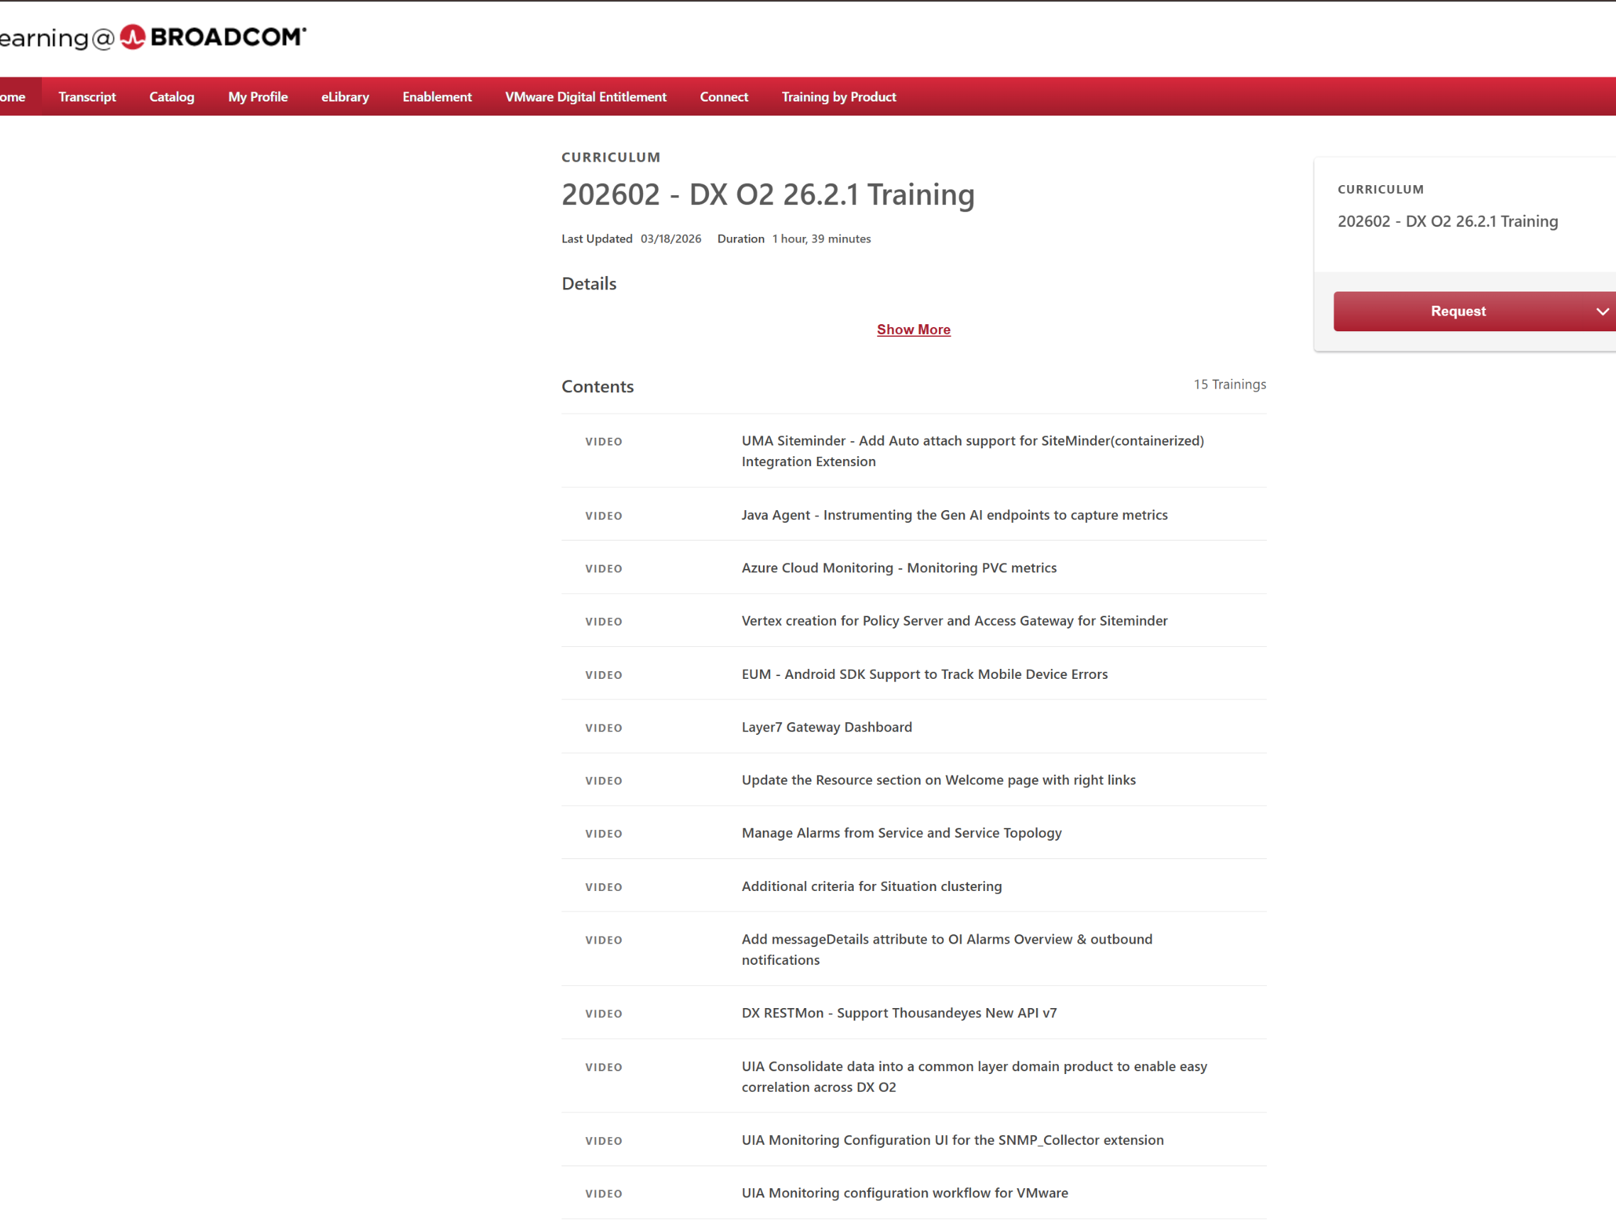This screenshot has width=1616, height=1223.
Task: Open Manage Alarms from Service Topology video
Action: coord(901,832)
